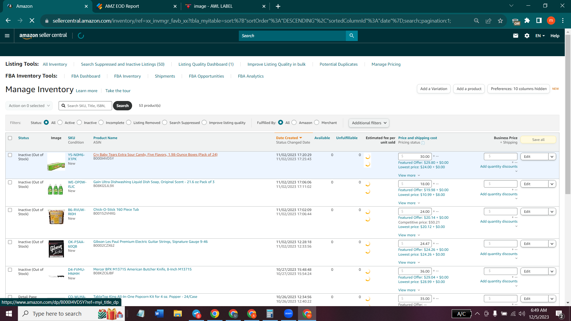Viewport: 571px width, 321px height.
Task: Expand View more for Cry Baby Tears pricing
Action: click(x=409, y=175)
